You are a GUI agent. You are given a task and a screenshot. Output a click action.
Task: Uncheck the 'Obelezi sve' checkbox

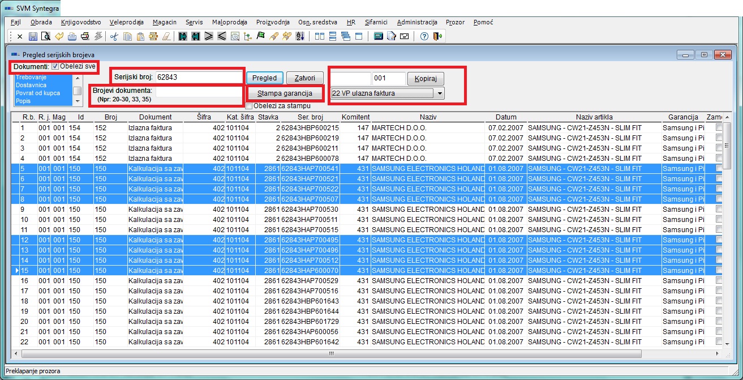[x=55, y=66]
